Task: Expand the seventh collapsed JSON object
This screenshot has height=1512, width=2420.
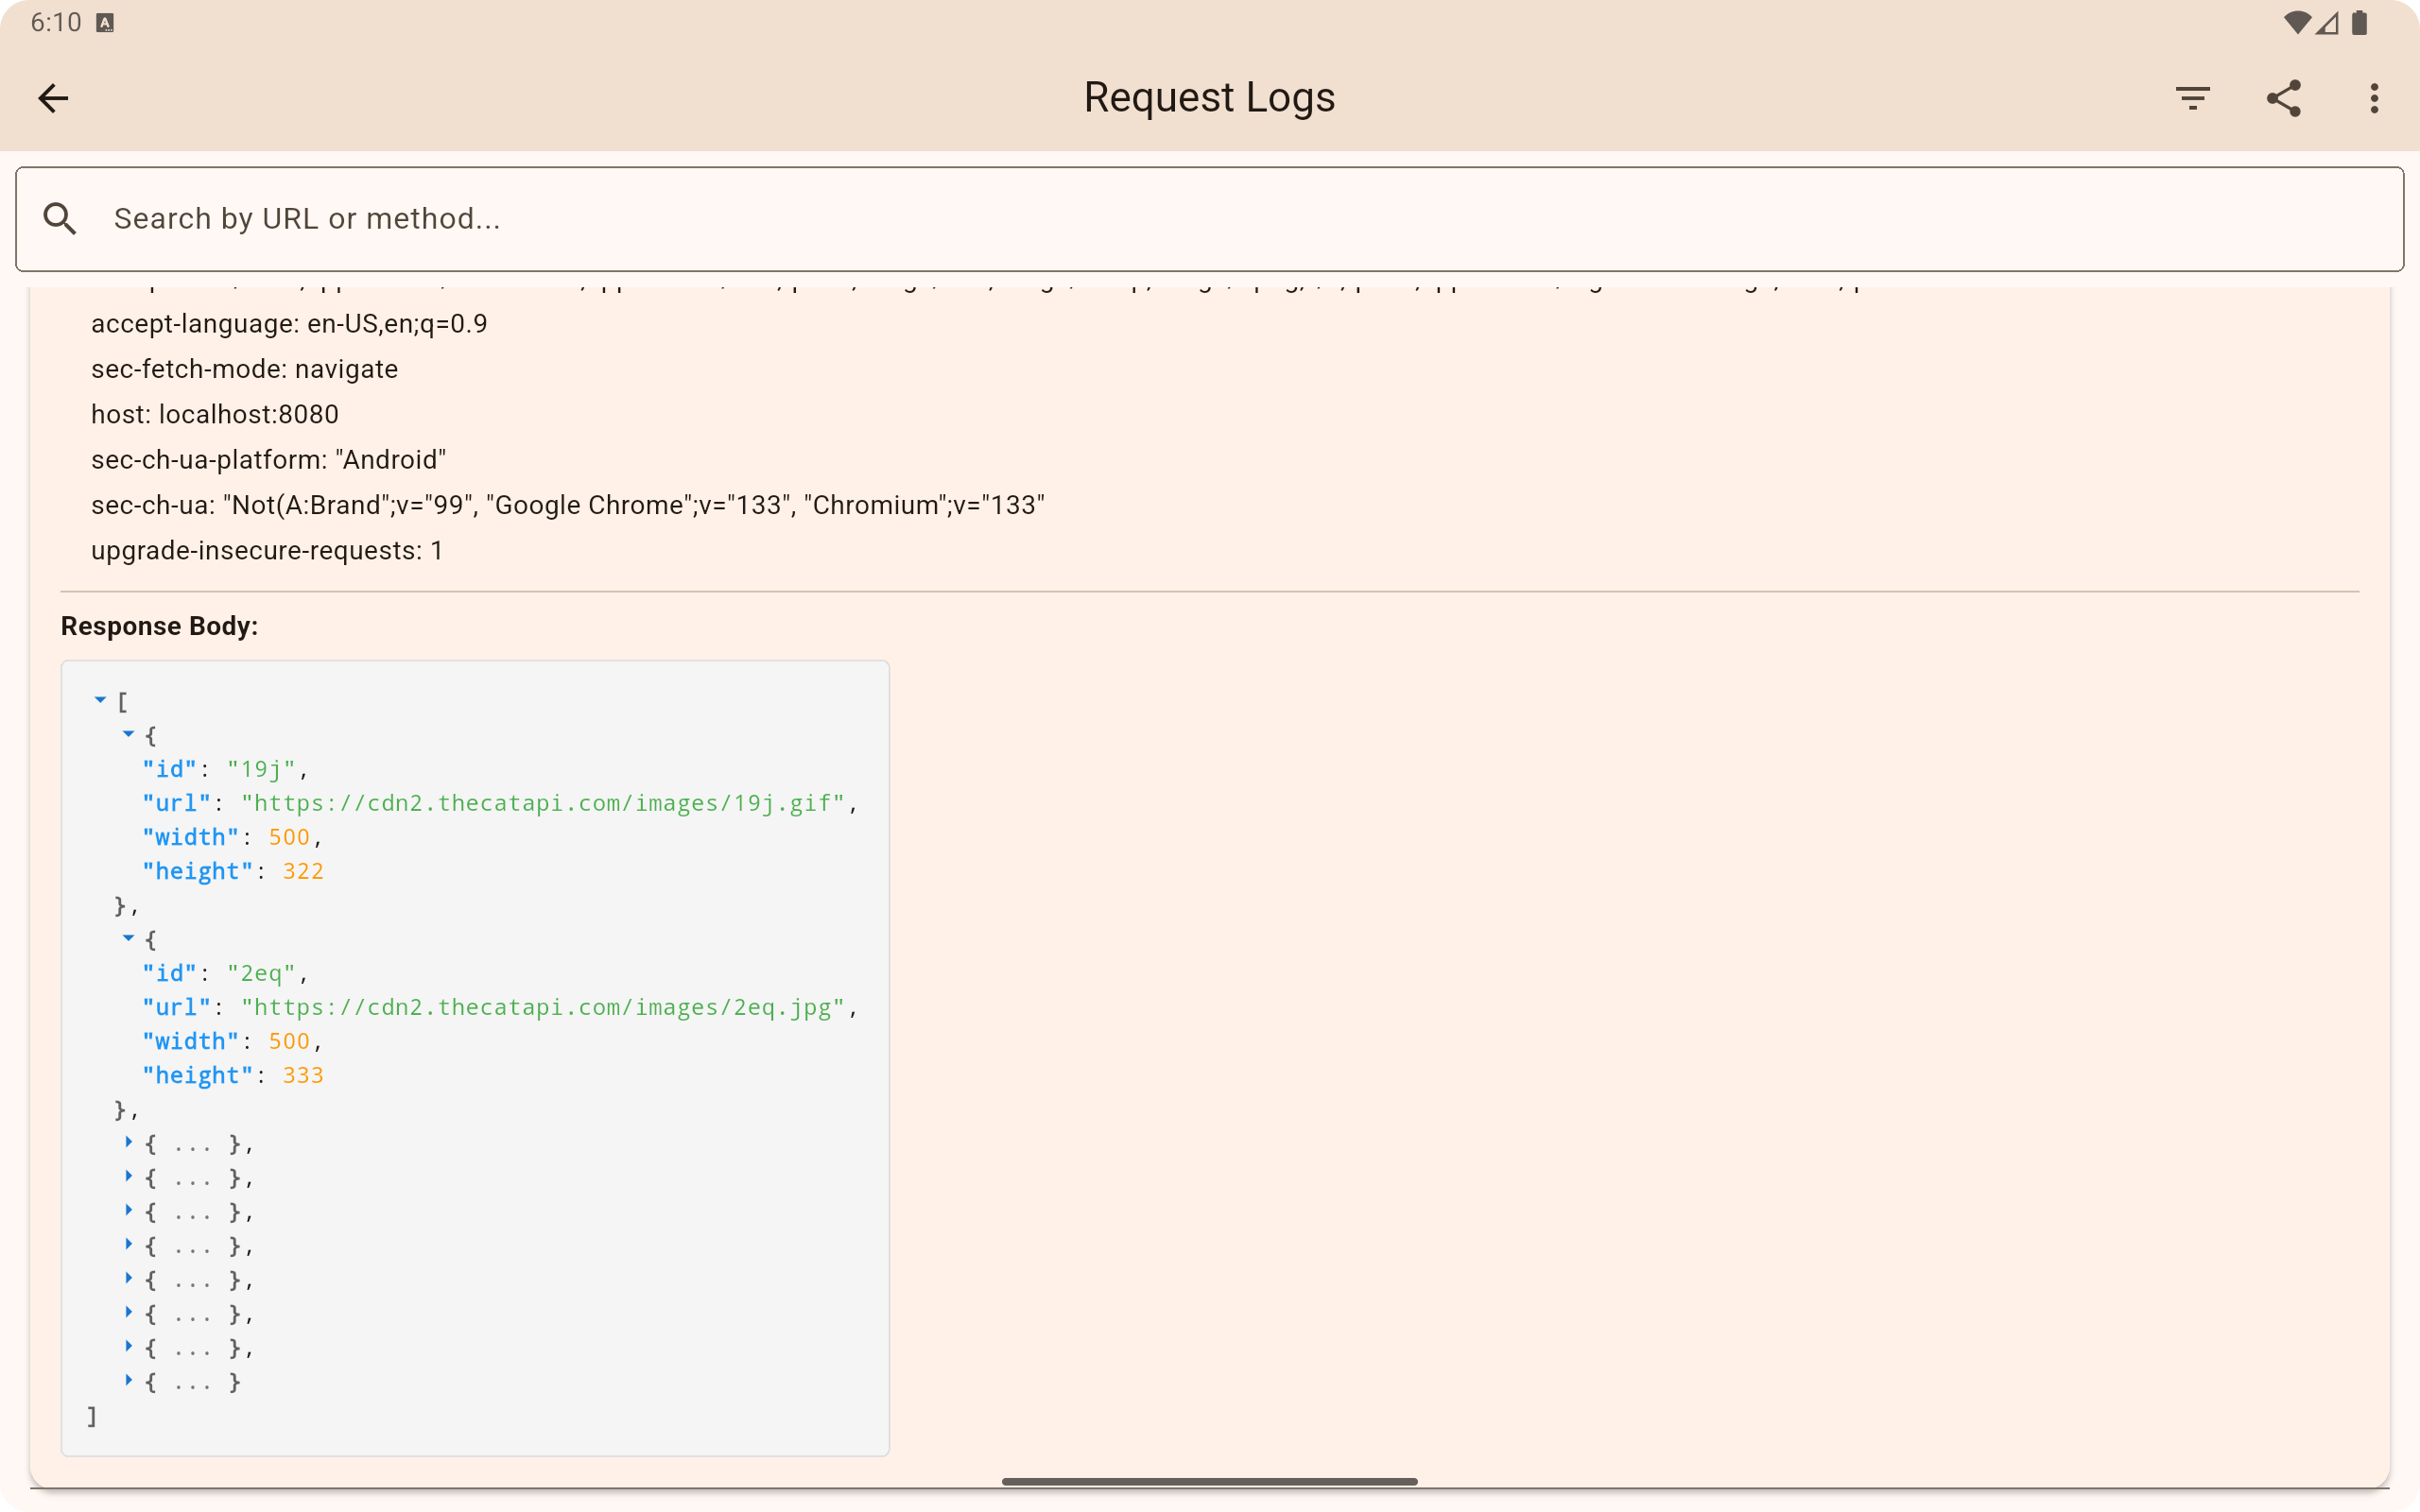Action: 128,1346
